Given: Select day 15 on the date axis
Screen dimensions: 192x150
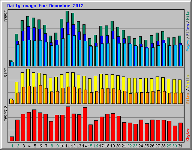Looking at the screenshot, I should 90,146.
